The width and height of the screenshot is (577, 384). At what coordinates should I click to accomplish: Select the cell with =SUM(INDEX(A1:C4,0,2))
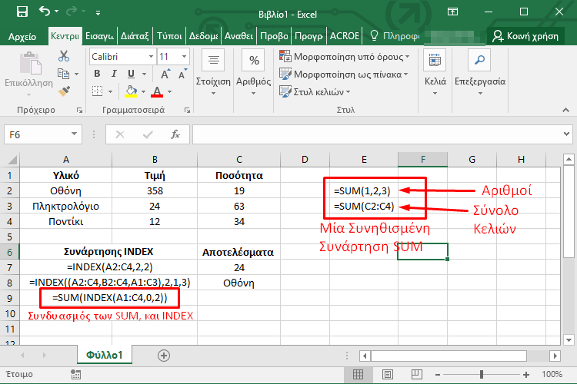pos(110,298)
